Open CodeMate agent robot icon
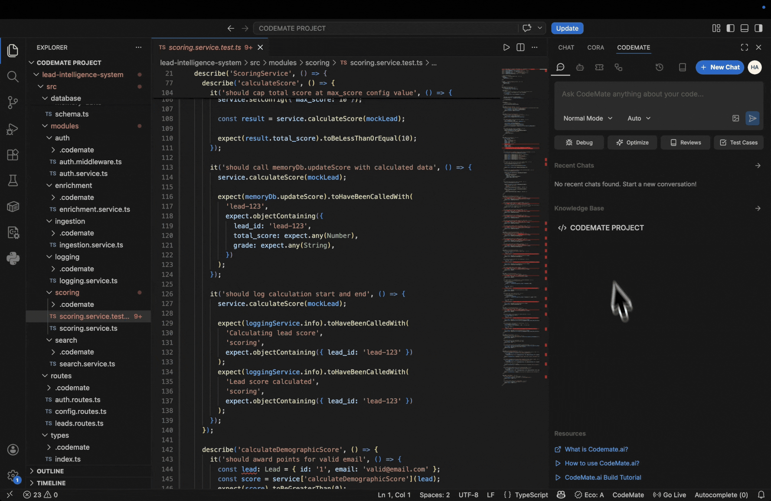This screenshot has width=771, height=501. click(x=580, y=67)
